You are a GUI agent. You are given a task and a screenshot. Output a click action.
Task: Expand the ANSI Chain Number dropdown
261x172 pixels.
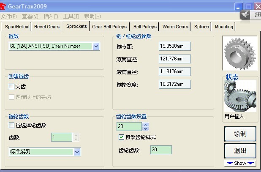pyautogui.click(x=96, y=46)
